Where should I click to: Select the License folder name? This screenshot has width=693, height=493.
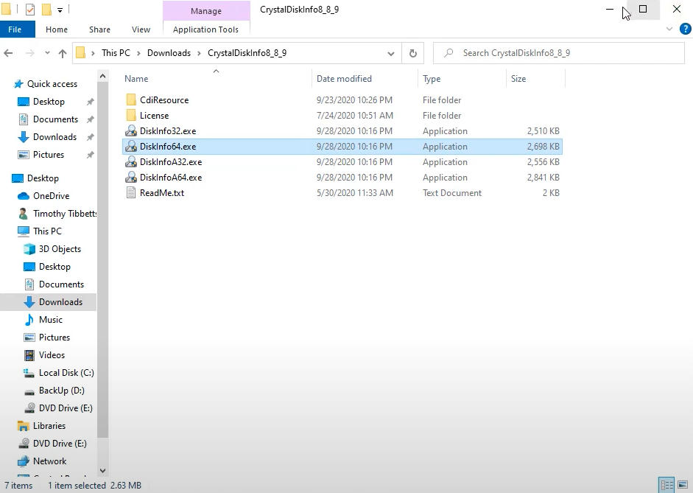tap(154, 116)
